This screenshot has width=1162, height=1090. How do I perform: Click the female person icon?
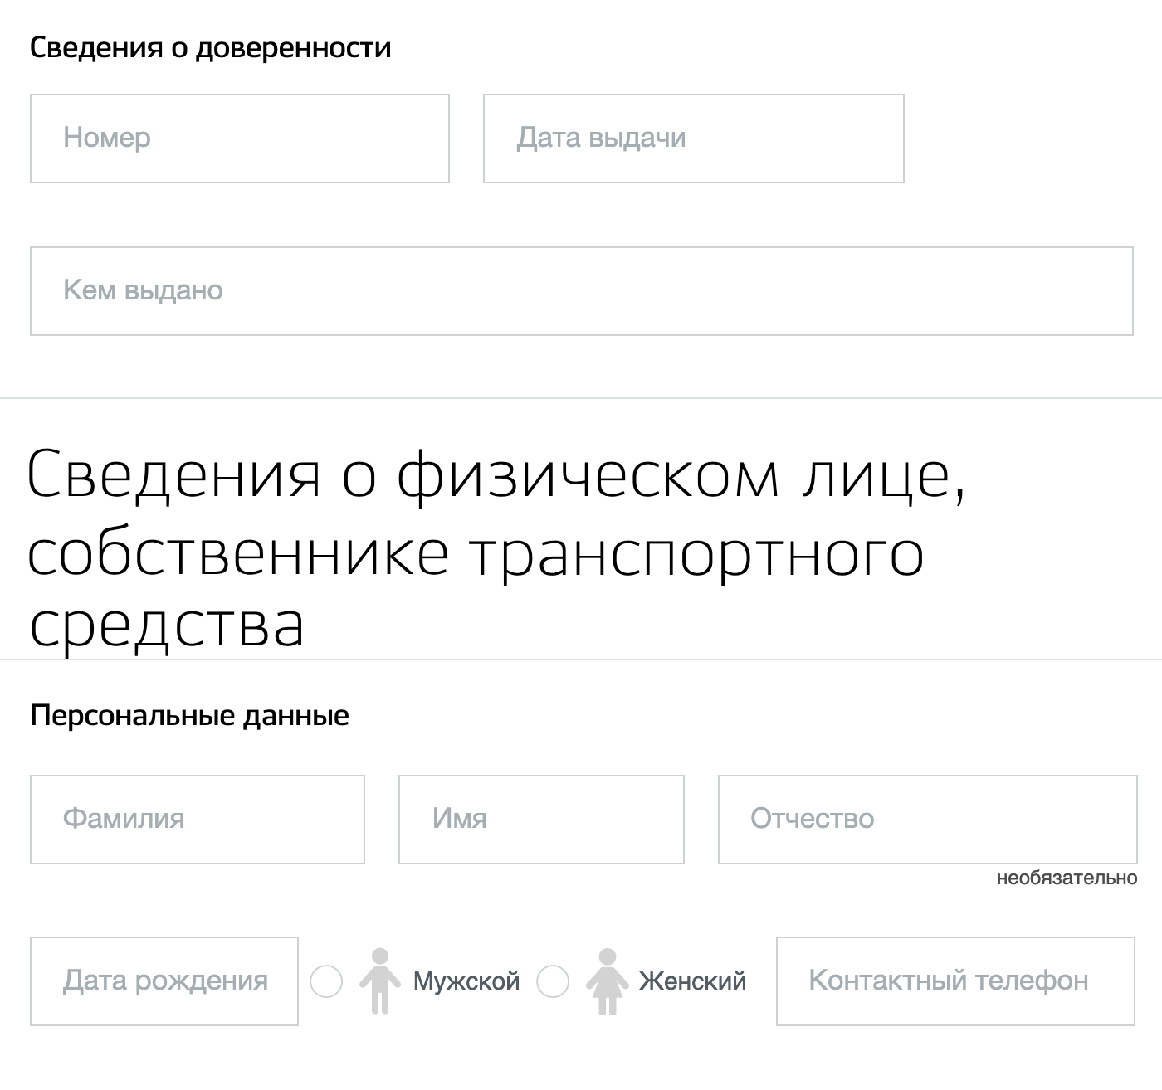point(607,981)
